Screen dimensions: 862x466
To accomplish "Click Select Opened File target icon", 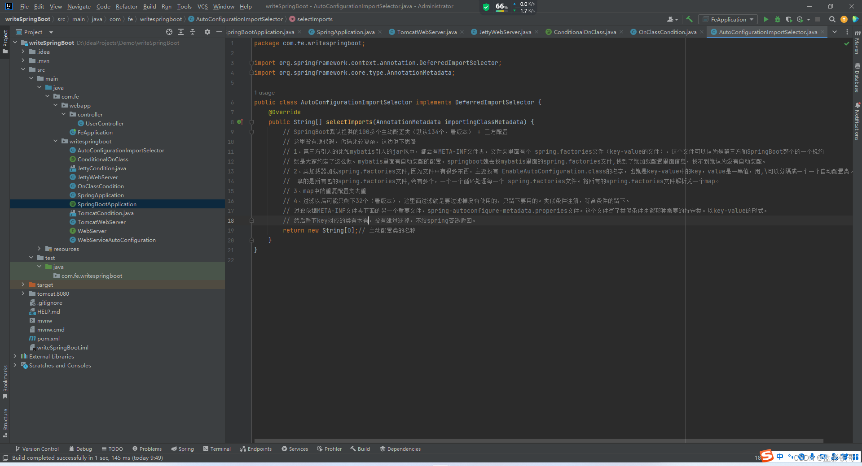I will point(169,32).
